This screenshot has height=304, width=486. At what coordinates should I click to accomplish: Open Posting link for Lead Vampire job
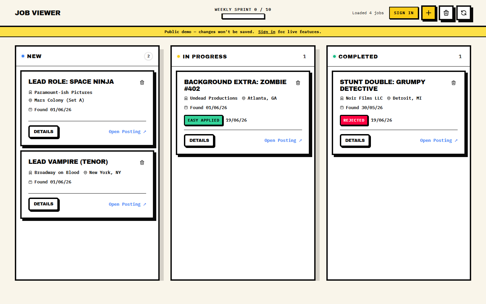[127, 204]
